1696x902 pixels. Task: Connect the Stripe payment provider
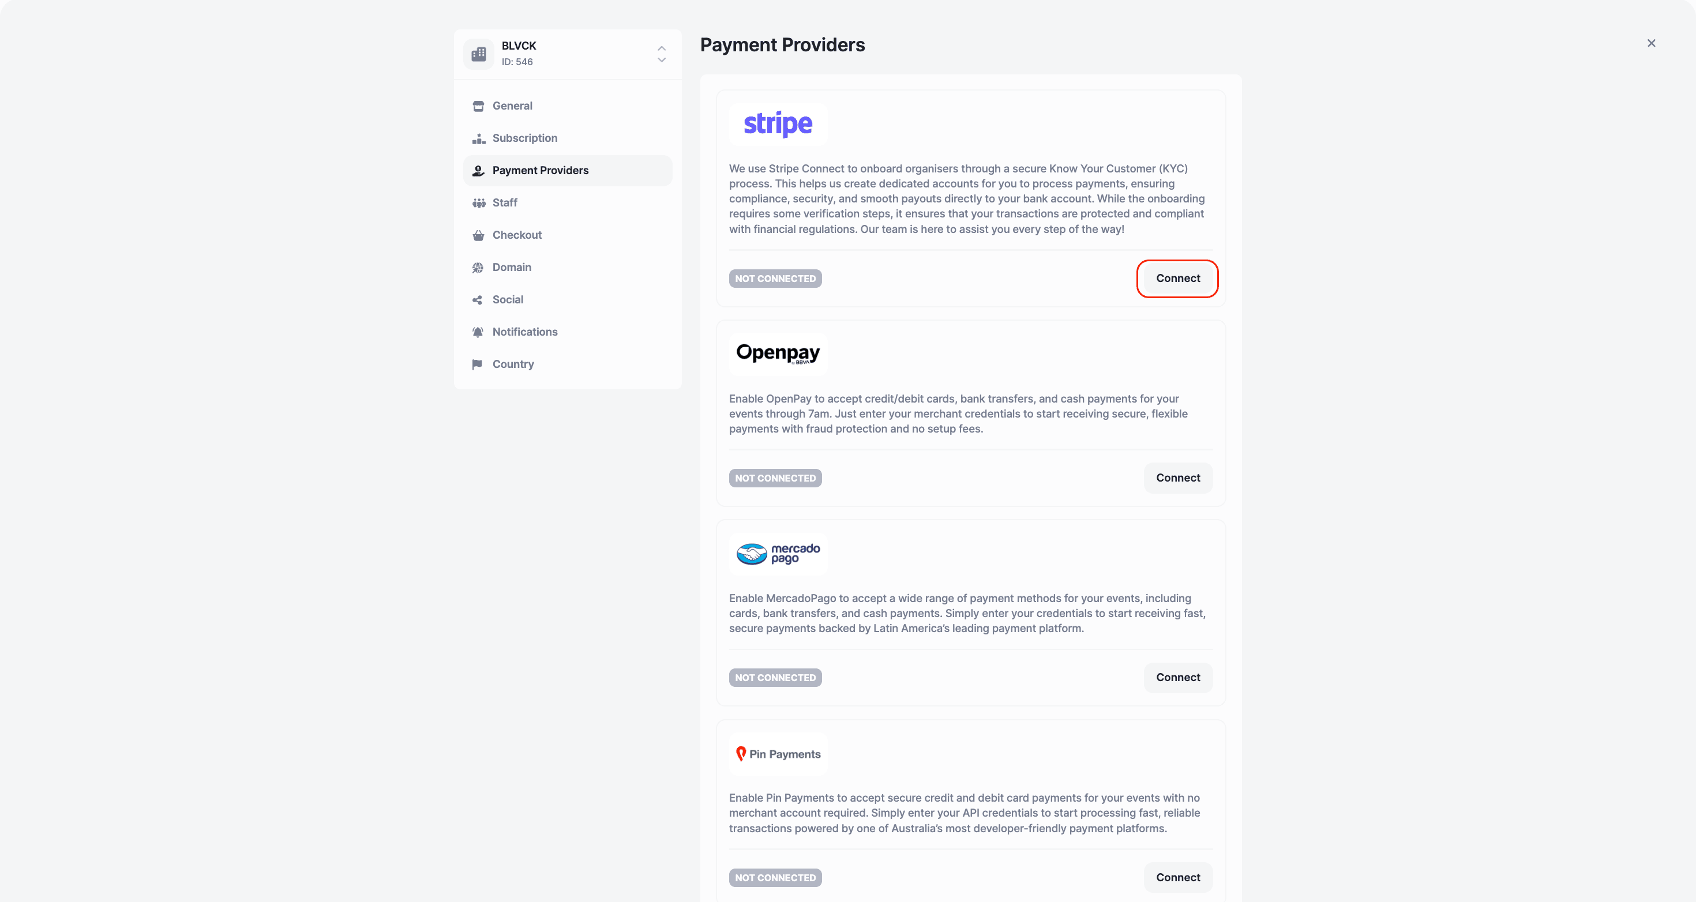[1177, 279]
